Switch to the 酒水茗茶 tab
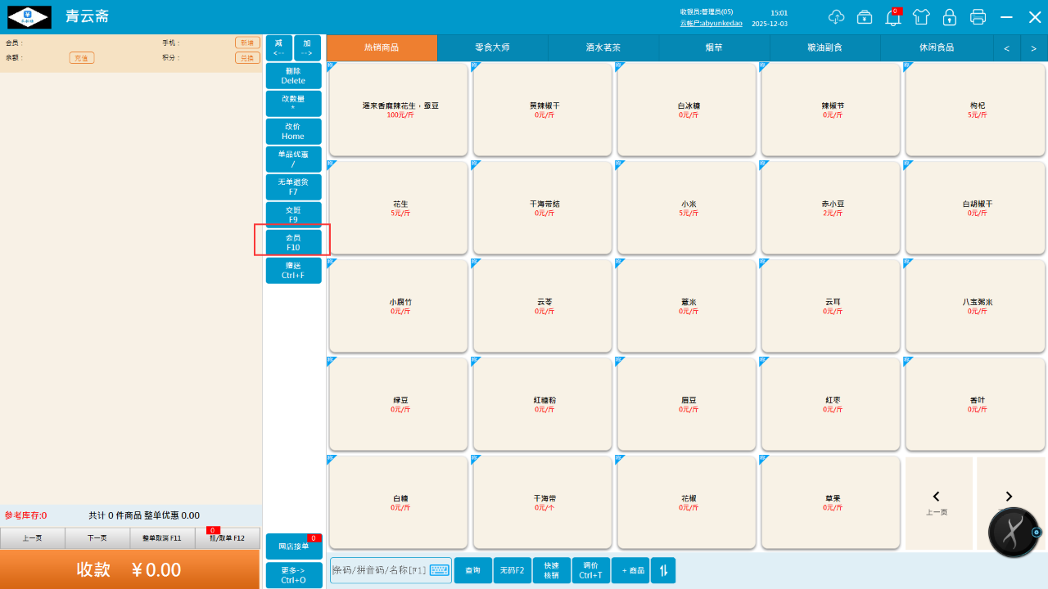This screenshot has width=1048, height=589. tap(603, 48)
